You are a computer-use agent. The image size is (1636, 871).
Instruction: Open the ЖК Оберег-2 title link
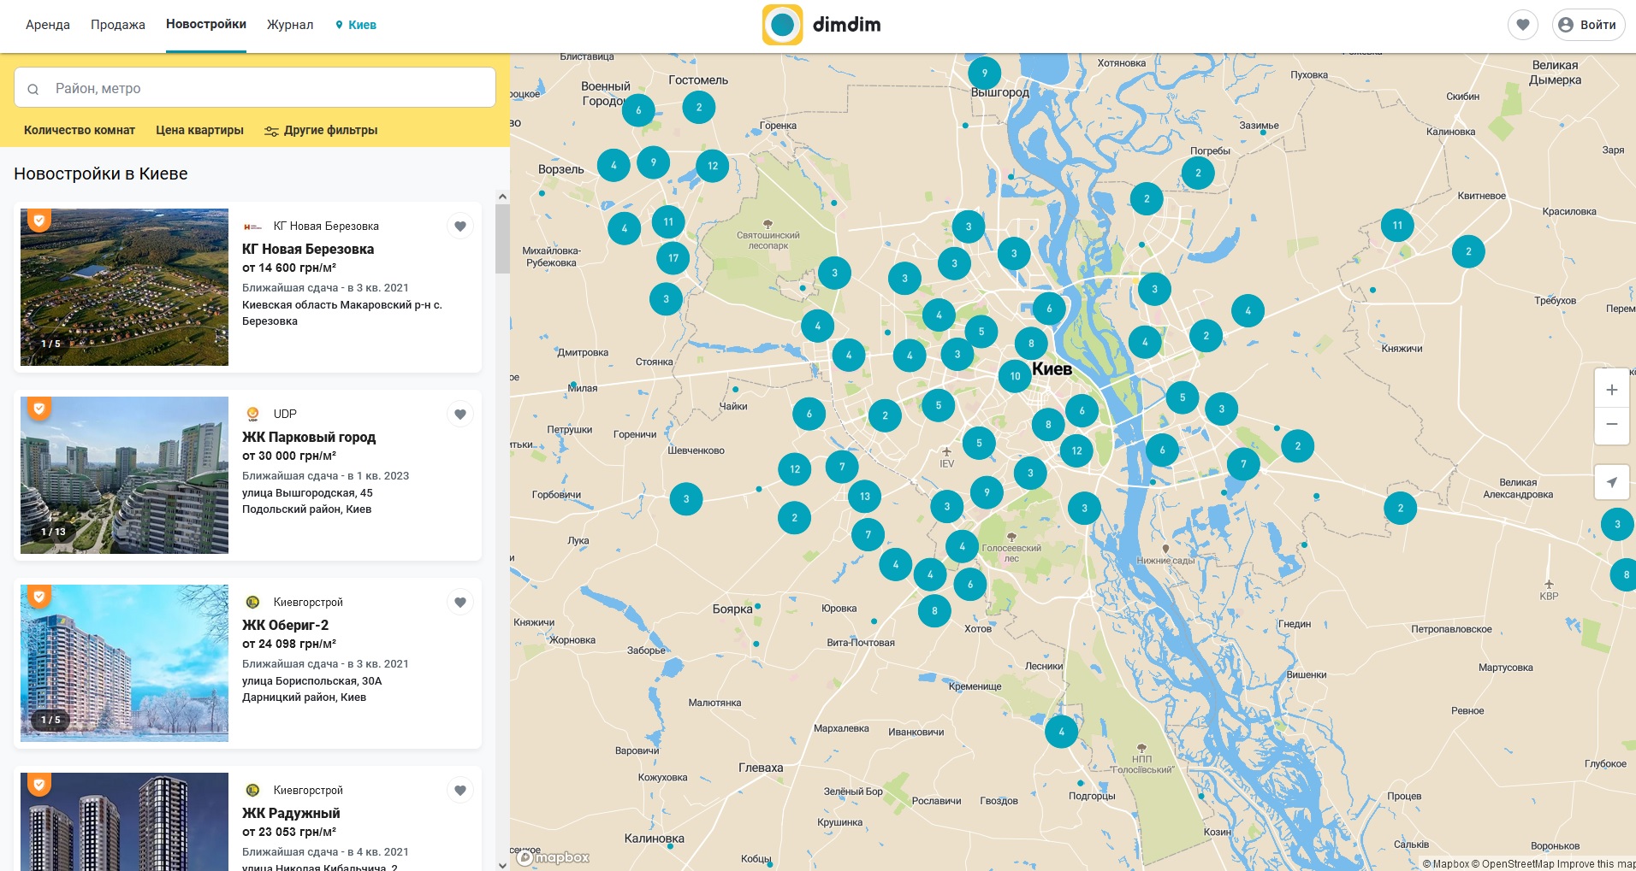tap(285, 625)
